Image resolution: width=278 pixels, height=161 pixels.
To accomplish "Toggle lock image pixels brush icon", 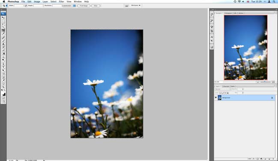I will pyautogui.click(x=223, y=93).
